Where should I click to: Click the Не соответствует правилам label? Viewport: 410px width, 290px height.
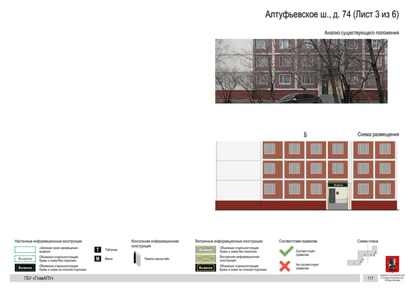pos(307,266)
